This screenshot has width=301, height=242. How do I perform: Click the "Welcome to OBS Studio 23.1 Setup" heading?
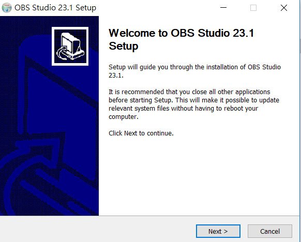pyautogui.click(x=181, y=39)
